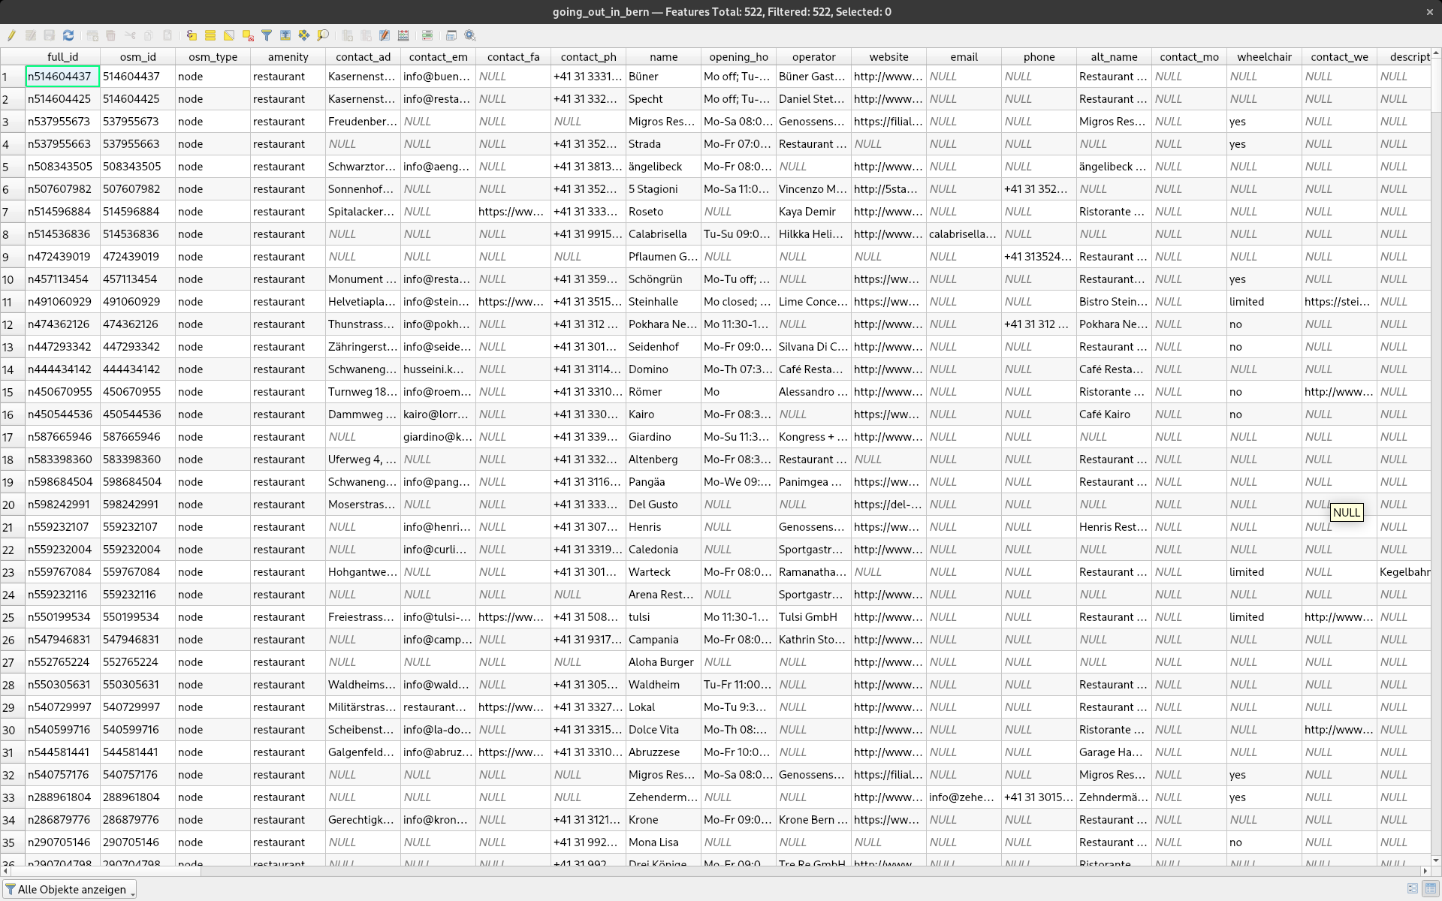
Task: Open the Alle Objekte anzeigen filter dropdown
Action: coord(70,889)
